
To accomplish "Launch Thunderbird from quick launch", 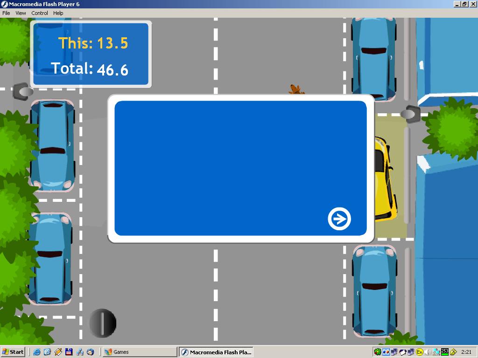I will click(90, 352).
